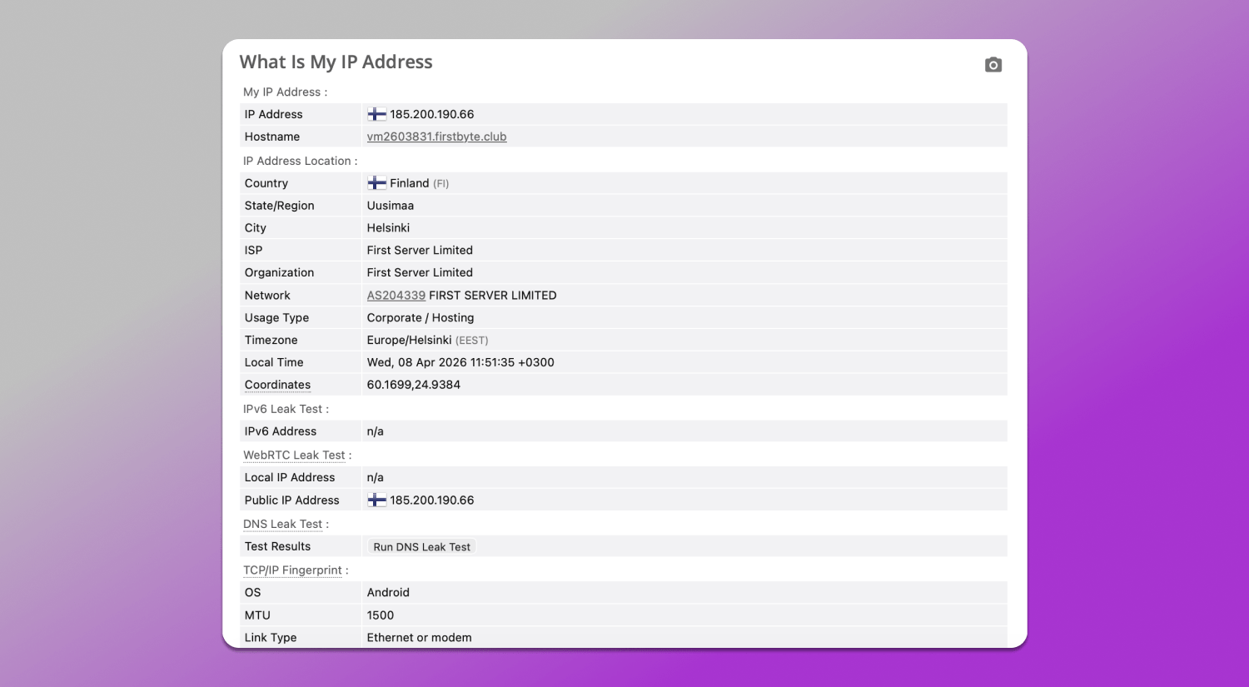Click the Uusimaa region value
This screenshot has width=1249, height=687.
pos(390,206)
